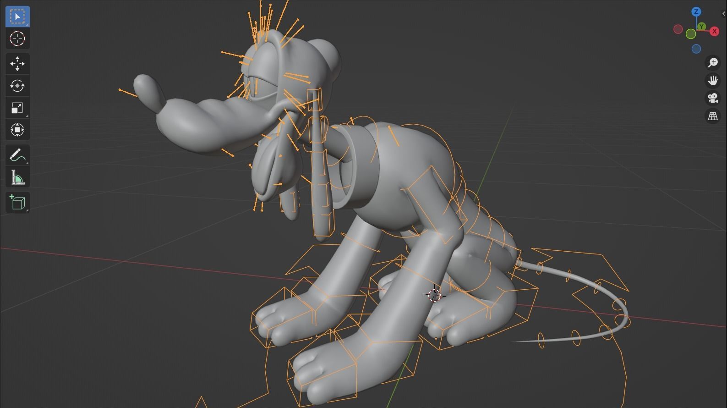Click negative Y green circle on gizmo
This screenshot has width=727, height=408.
691,34
